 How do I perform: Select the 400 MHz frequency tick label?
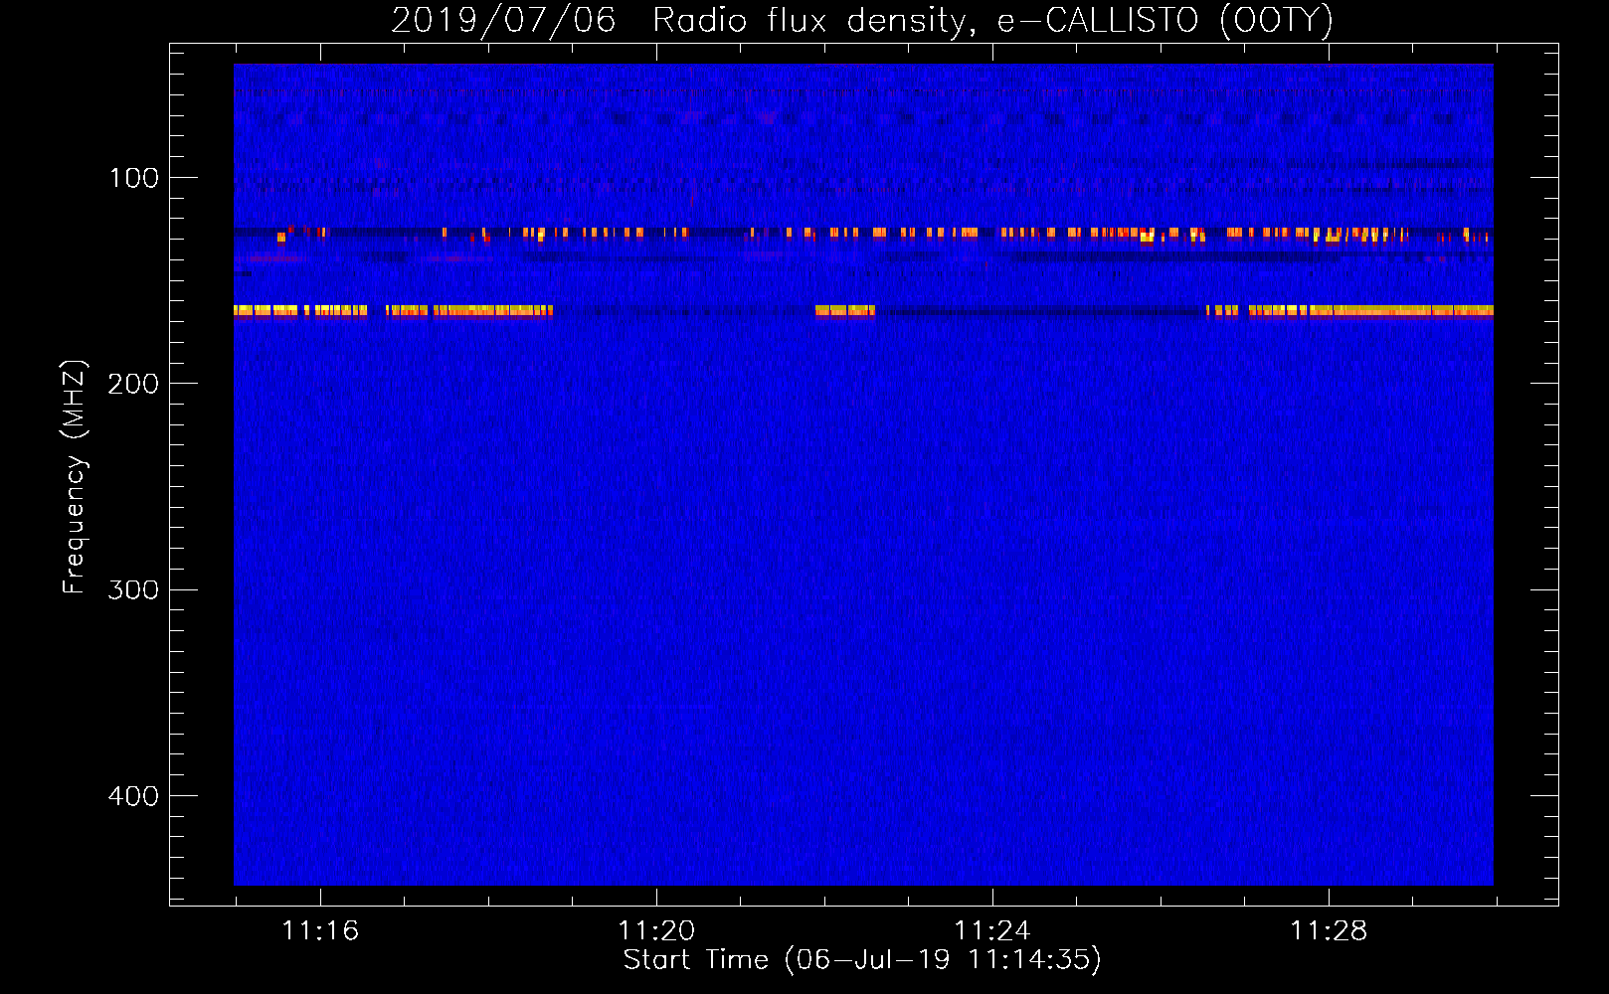[x=133, y=796]
